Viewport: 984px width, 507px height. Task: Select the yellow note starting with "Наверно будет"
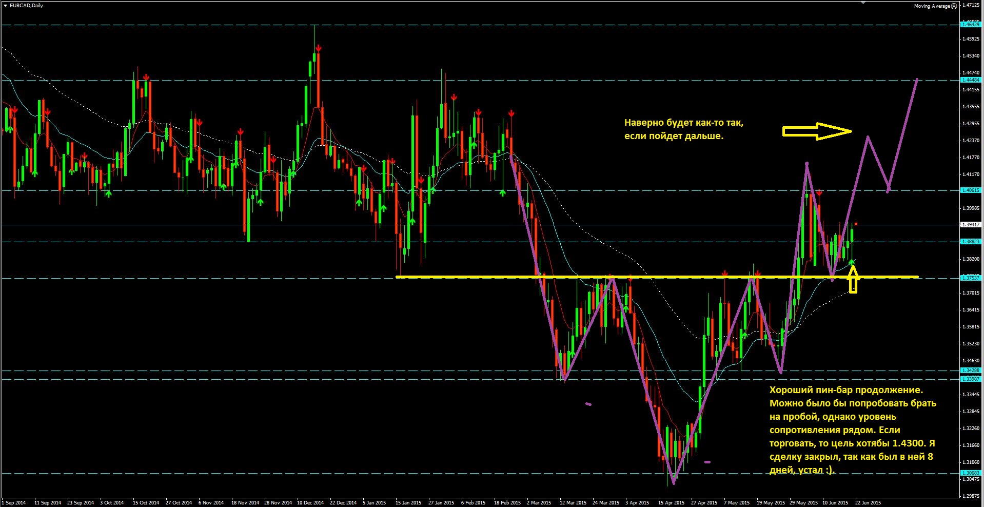pos(684,129)
